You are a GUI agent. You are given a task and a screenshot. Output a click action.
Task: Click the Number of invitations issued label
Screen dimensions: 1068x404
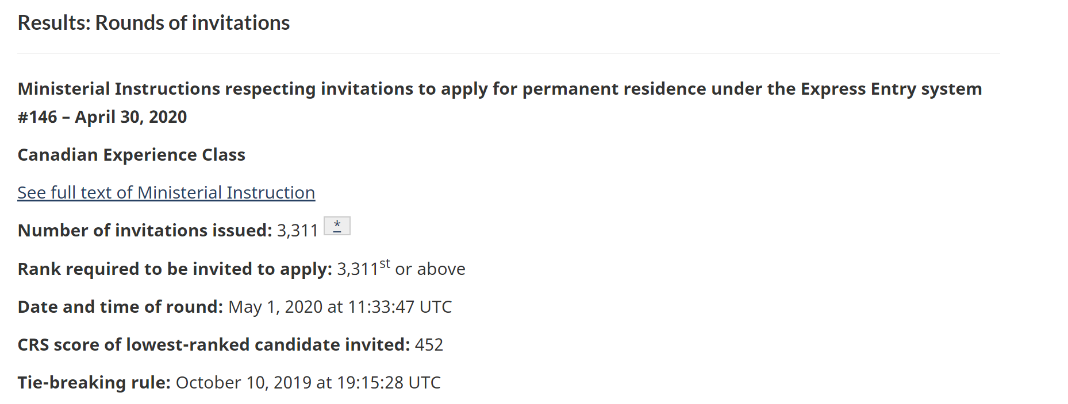(x=145, y=231)
